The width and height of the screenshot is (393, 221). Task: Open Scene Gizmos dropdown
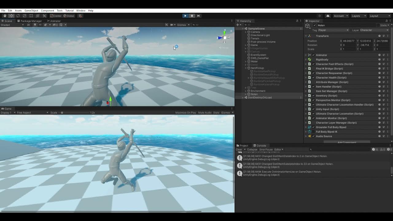pos(183,25)
